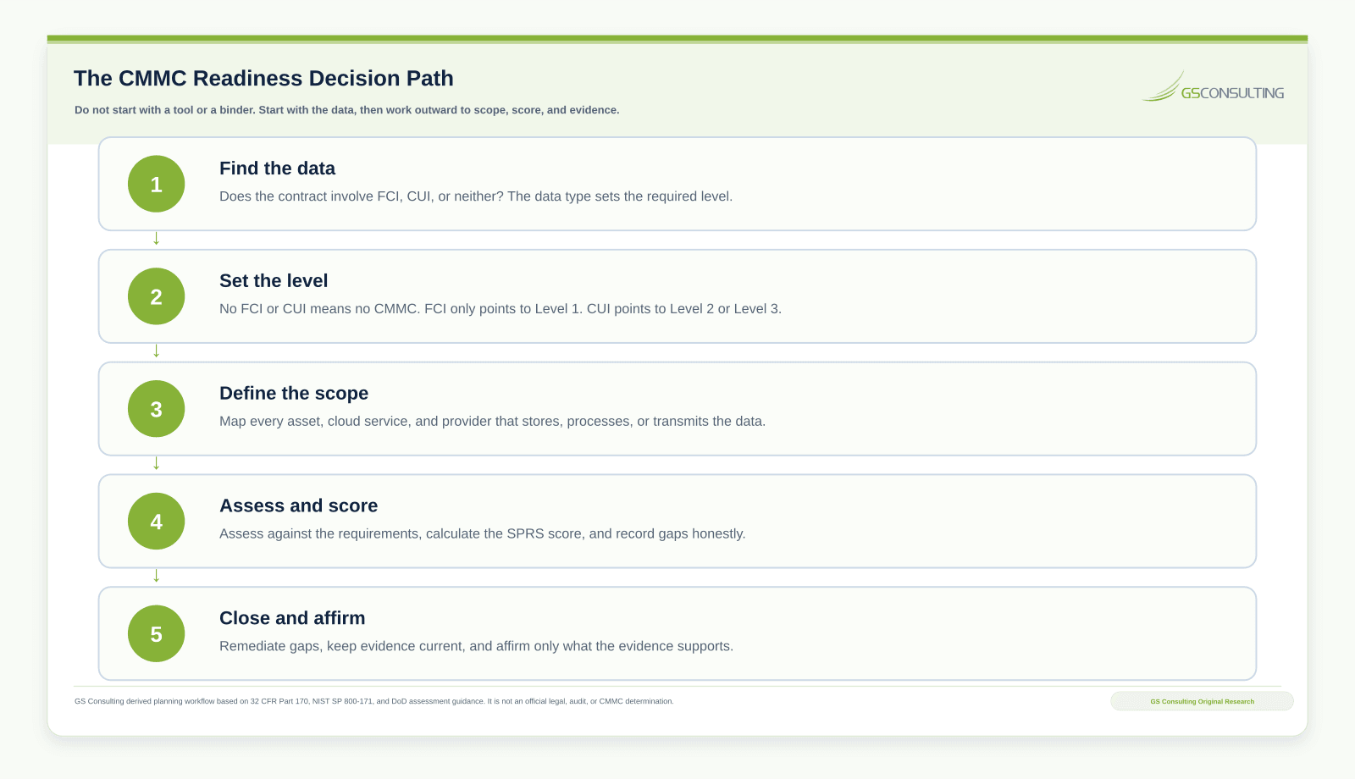Click the step 1 number circle
This screenshot has width=1355, height=779.
pos(156,184)
